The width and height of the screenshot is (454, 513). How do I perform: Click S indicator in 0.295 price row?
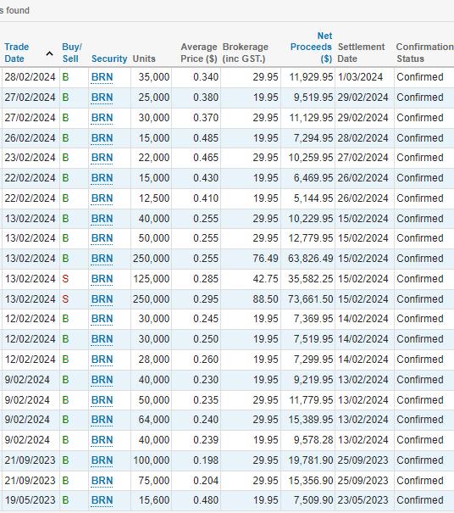click(x=65, y=299)
